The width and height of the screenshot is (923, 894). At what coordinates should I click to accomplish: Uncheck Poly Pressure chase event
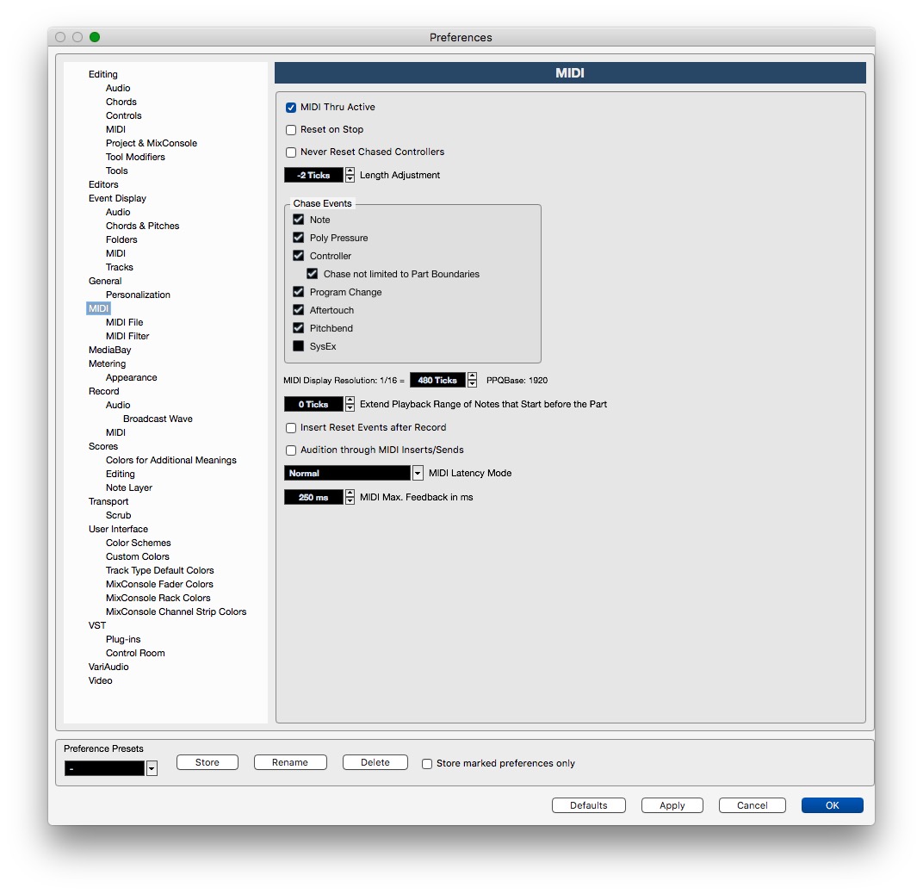[299, 238]
